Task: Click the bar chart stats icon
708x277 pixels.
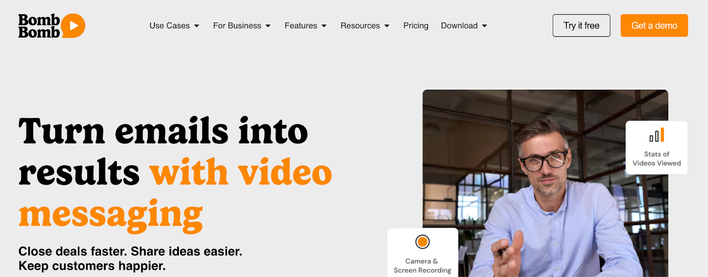Action: point(657,135)
